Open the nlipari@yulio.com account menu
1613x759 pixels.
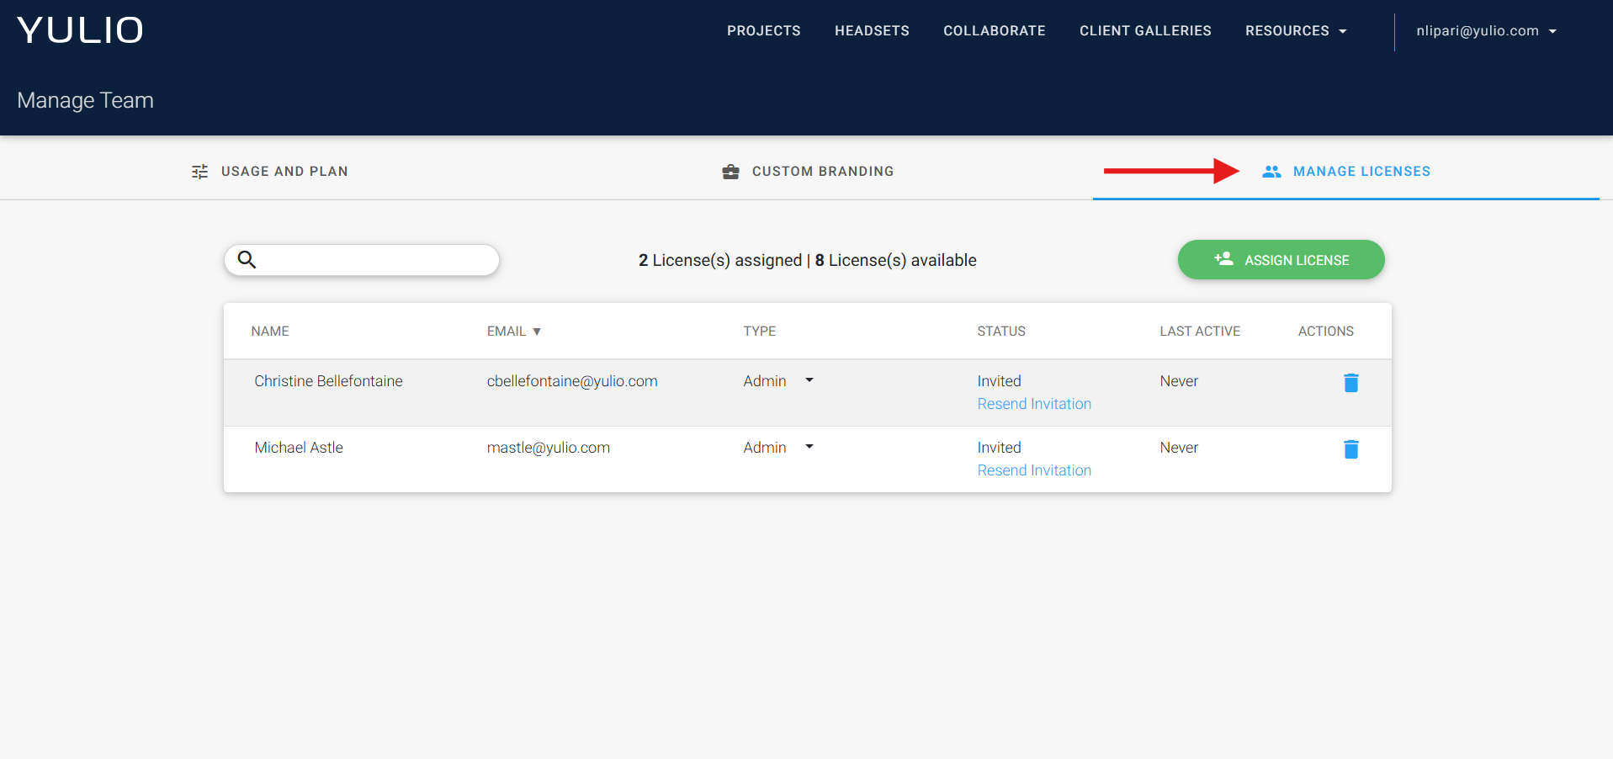(1486, 30)
